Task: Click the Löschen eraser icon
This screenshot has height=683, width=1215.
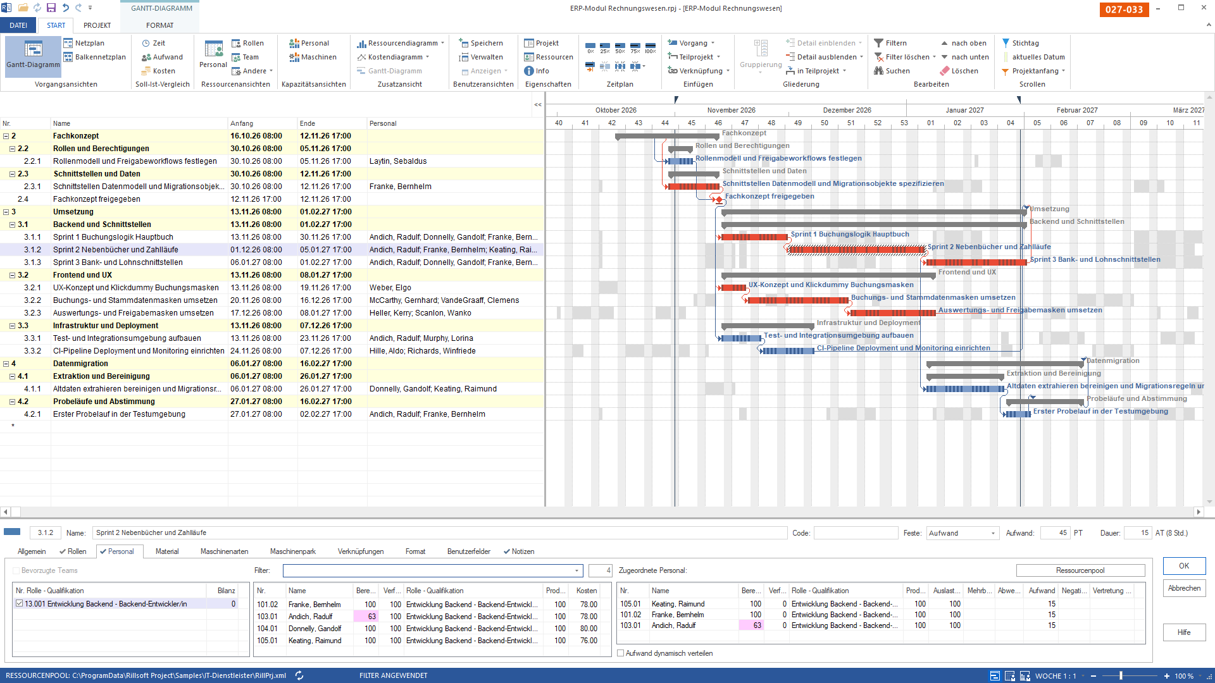Action: (x=945, y=71)
